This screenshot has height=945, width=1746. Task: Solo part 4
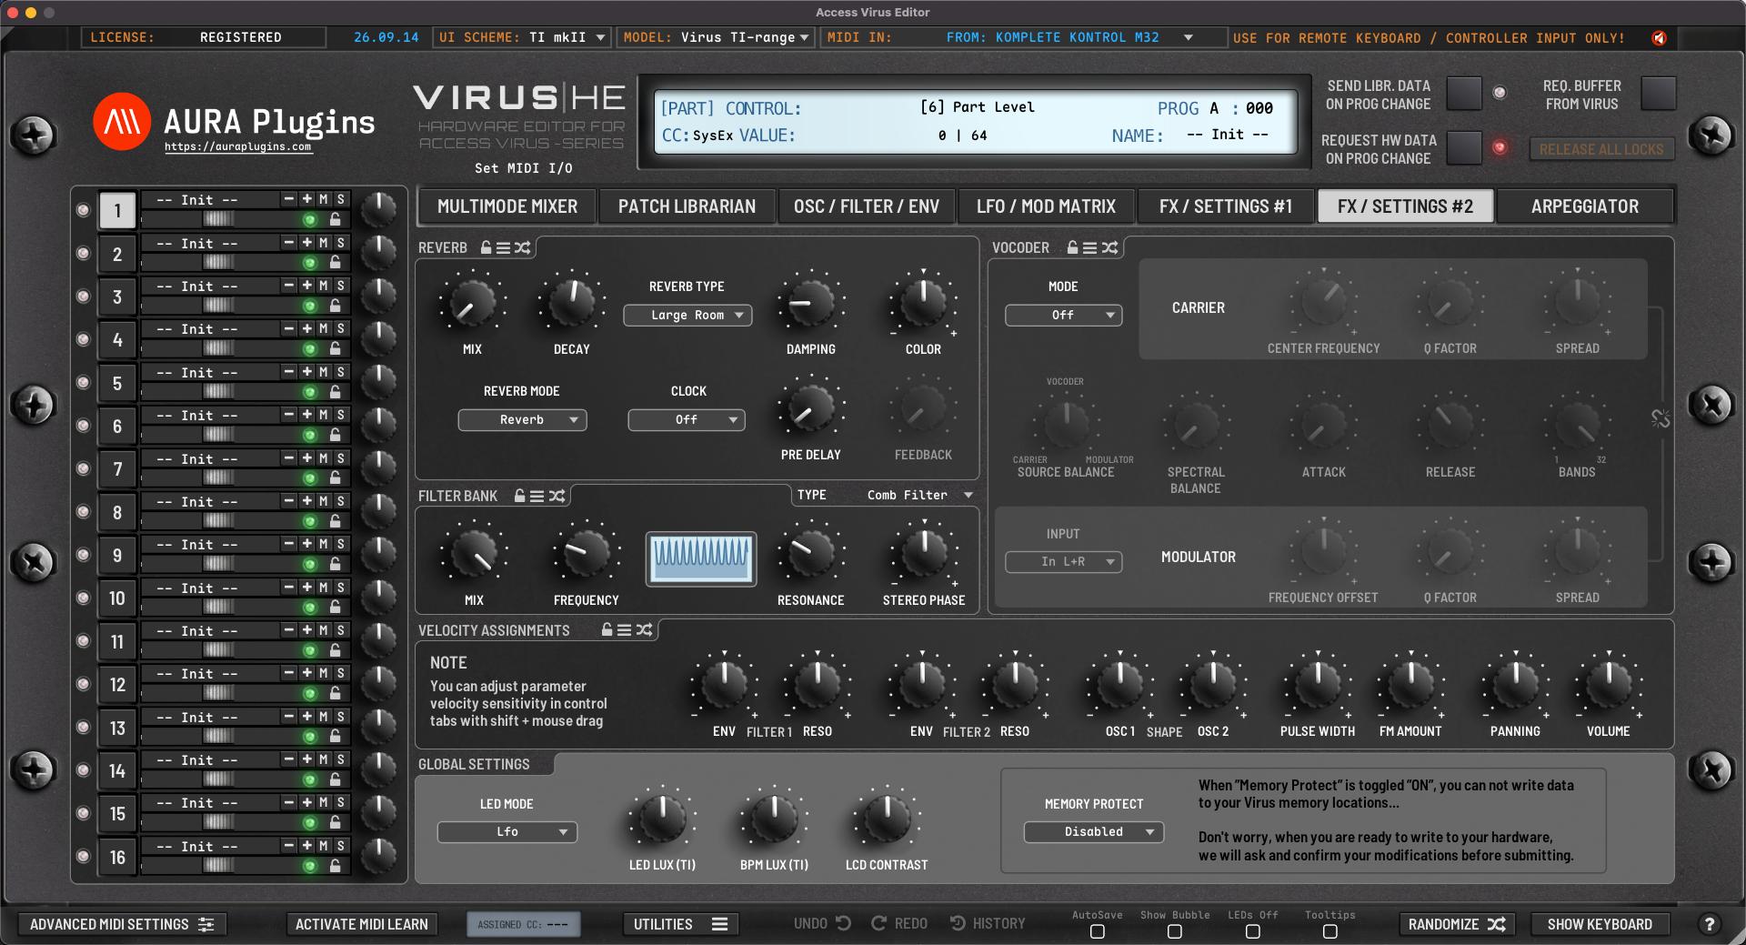(340, 328)
